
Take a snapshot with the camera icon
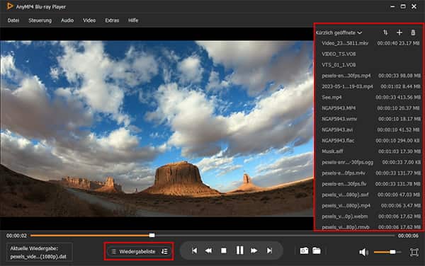click(x=304, y=251)
